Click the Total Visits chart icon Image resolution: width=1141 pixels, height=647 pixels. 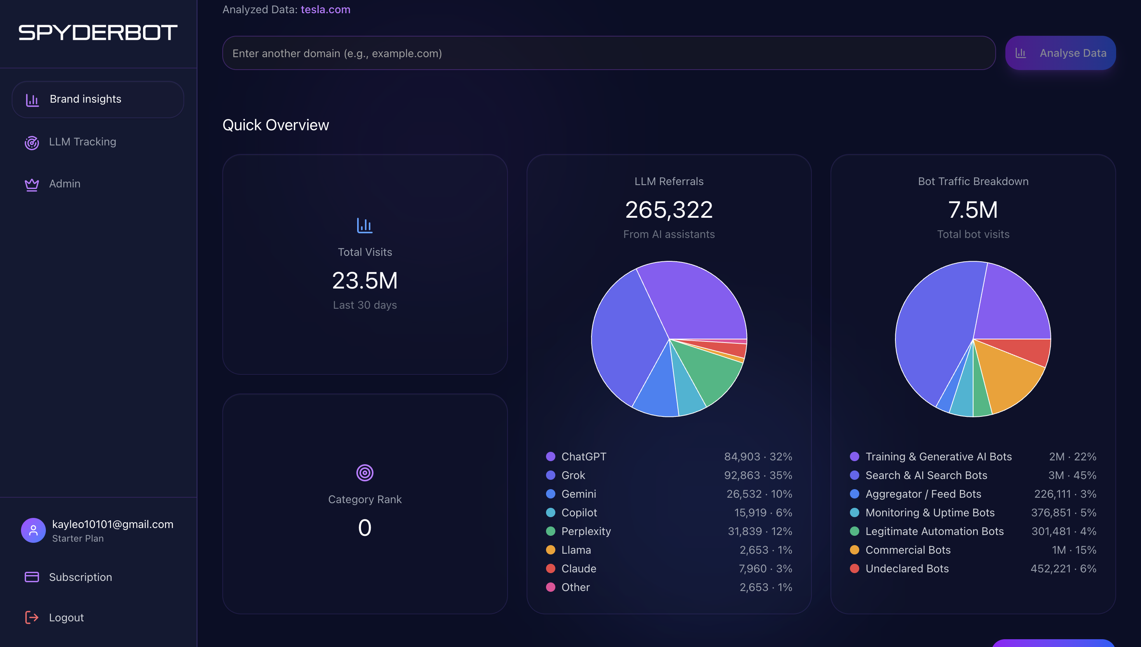point(365,225)
